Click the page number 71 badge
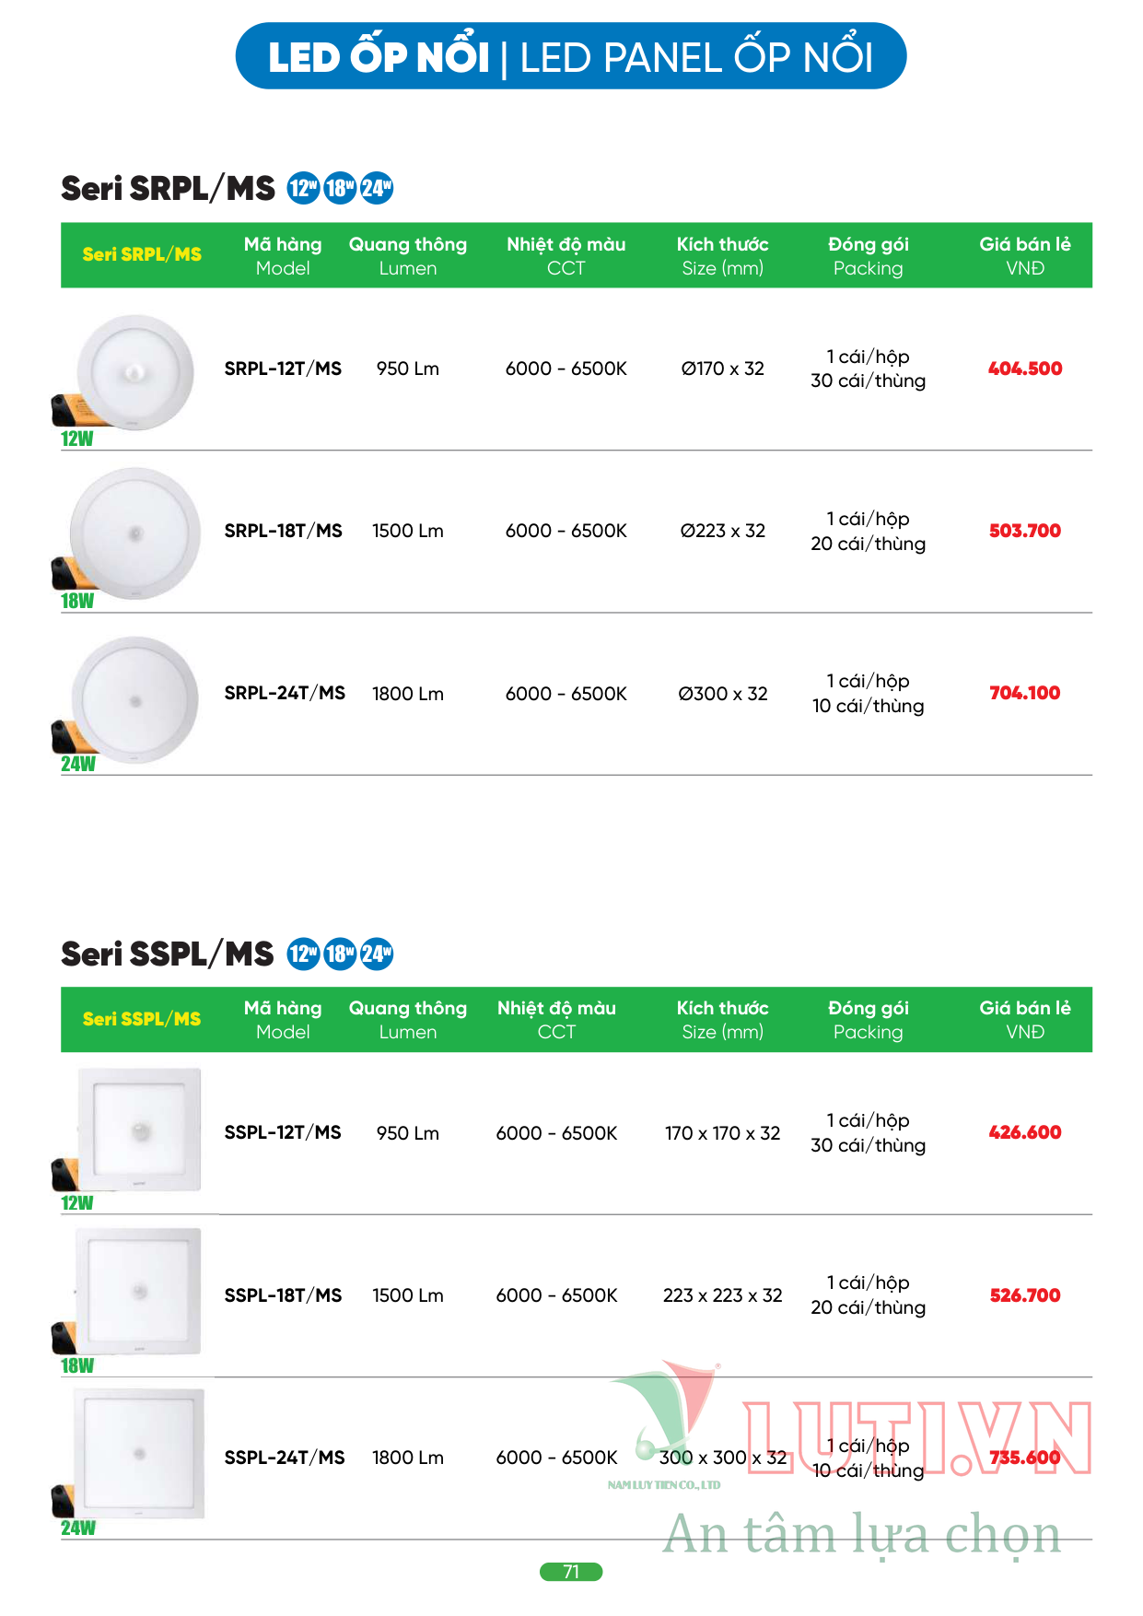The image size is (1143, 1616). click(x=571, y=1572)
